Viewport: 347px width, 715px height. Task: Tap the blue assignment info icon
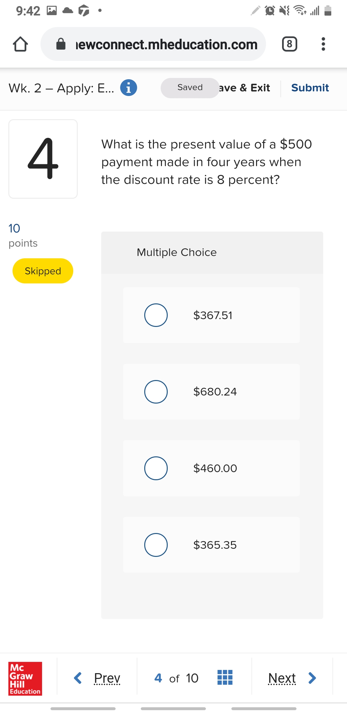pyautogui.click(x=129, y=88)
